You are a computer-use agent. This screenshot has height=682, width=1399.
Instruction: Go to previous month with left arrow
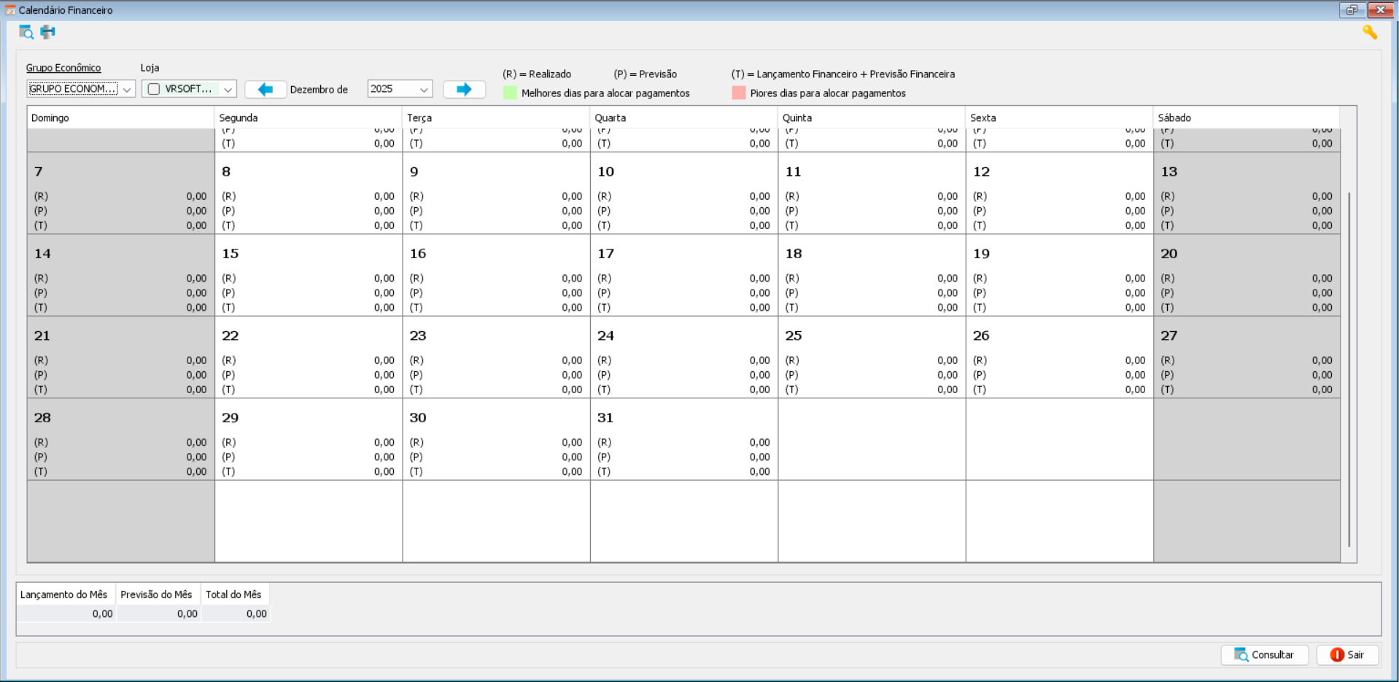[266, 89]
